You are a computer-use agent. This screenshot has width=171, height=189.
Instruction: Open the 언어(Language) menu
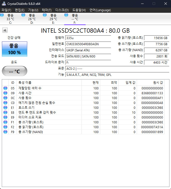click(100, 10)
